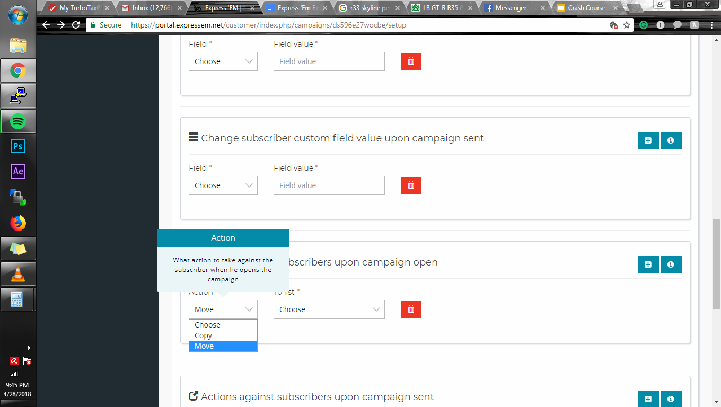Click the Chrome taskbar icon
Screen dimensions: 721x407
pyautogui.click(x=18, y=70)
